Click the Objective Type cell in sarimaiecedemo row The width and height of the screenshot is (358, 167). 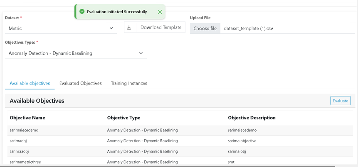[x=143, y=131]
